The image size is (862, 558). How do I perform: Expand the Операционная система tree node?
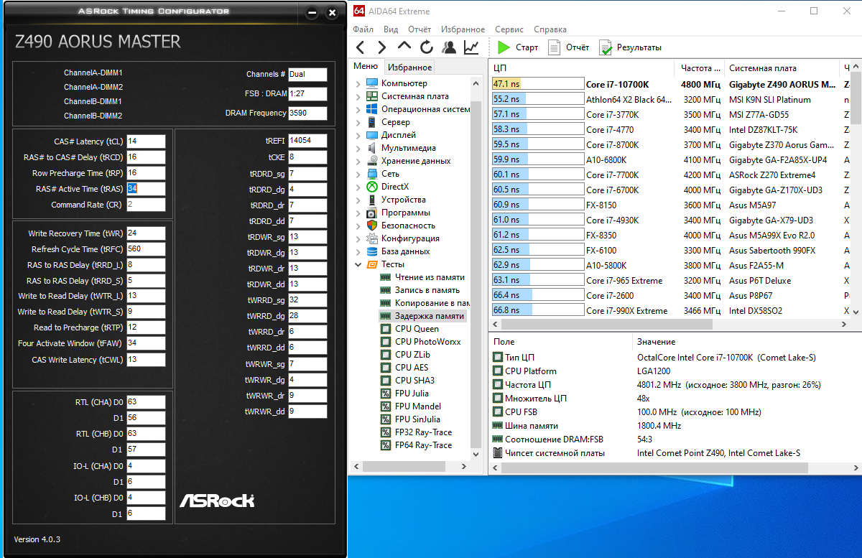pyautogui.click(x=358, y=109)
